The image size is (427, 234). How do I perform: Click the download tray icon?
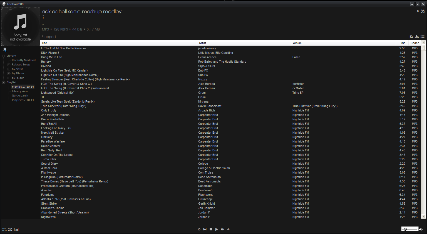[417, 37]
